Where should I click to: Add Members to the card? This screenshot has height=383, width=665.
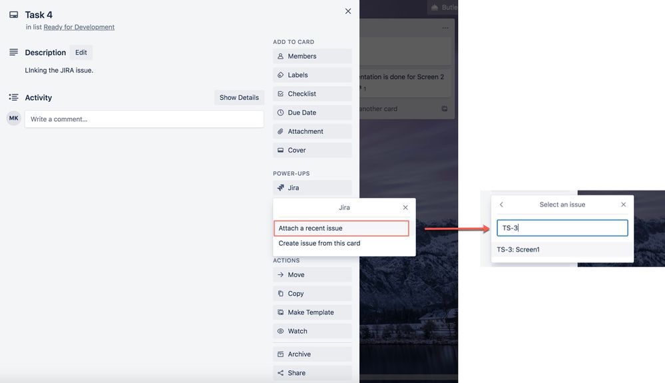point(312,57)
